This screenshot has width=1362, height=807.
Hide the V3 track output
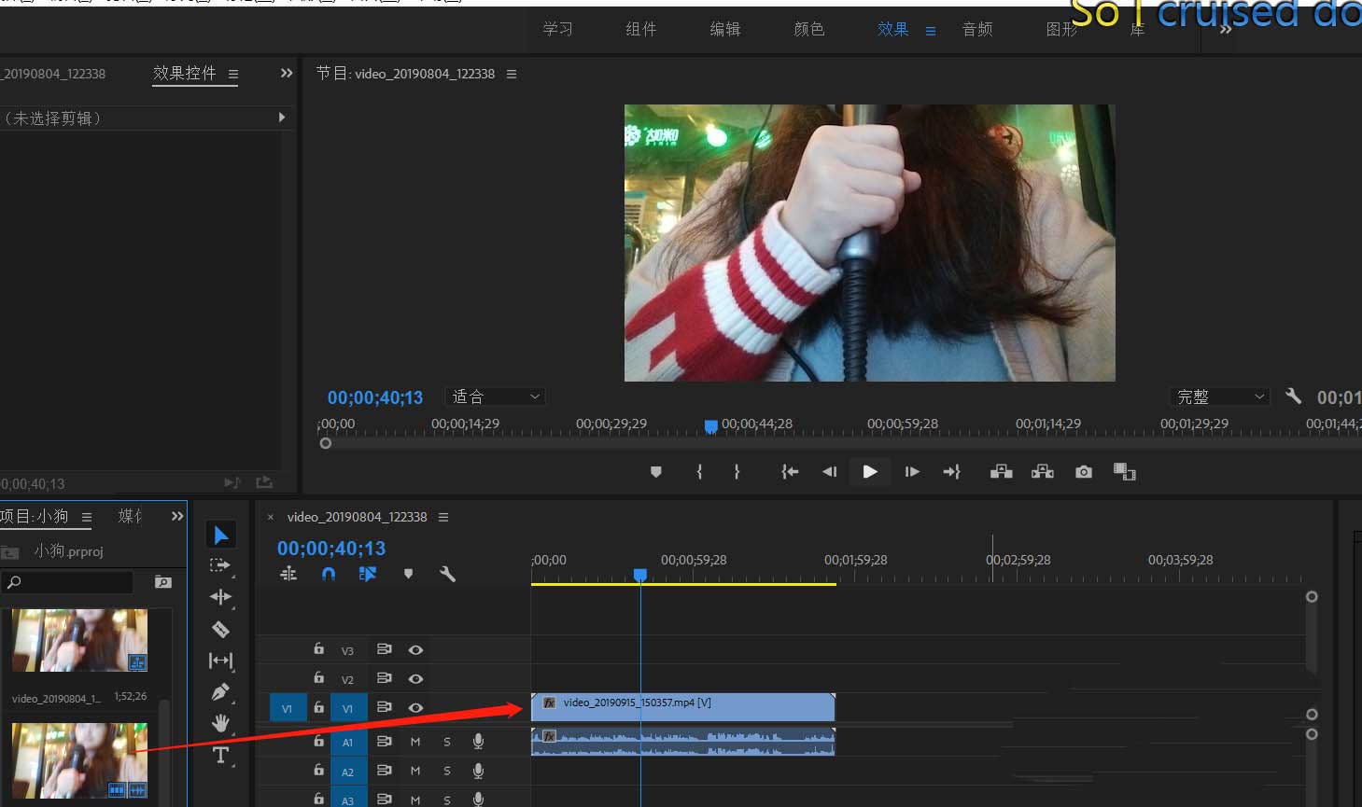click(x=415, y=650)
